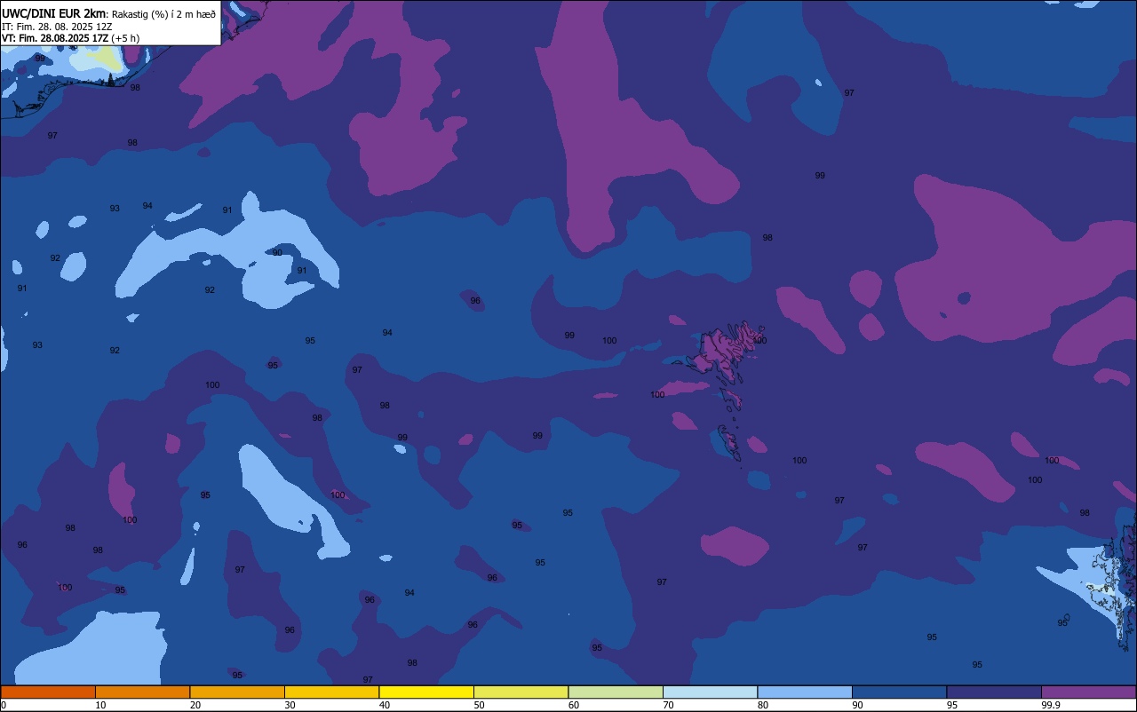Click the legend tick label '30'
1137x712 pixels.
290,705
